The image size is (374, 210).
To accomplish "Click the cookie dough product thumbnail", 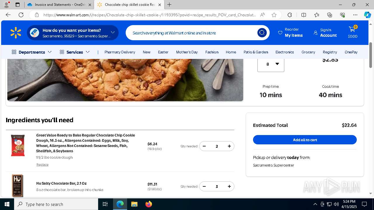I will (x=18, y=146).
